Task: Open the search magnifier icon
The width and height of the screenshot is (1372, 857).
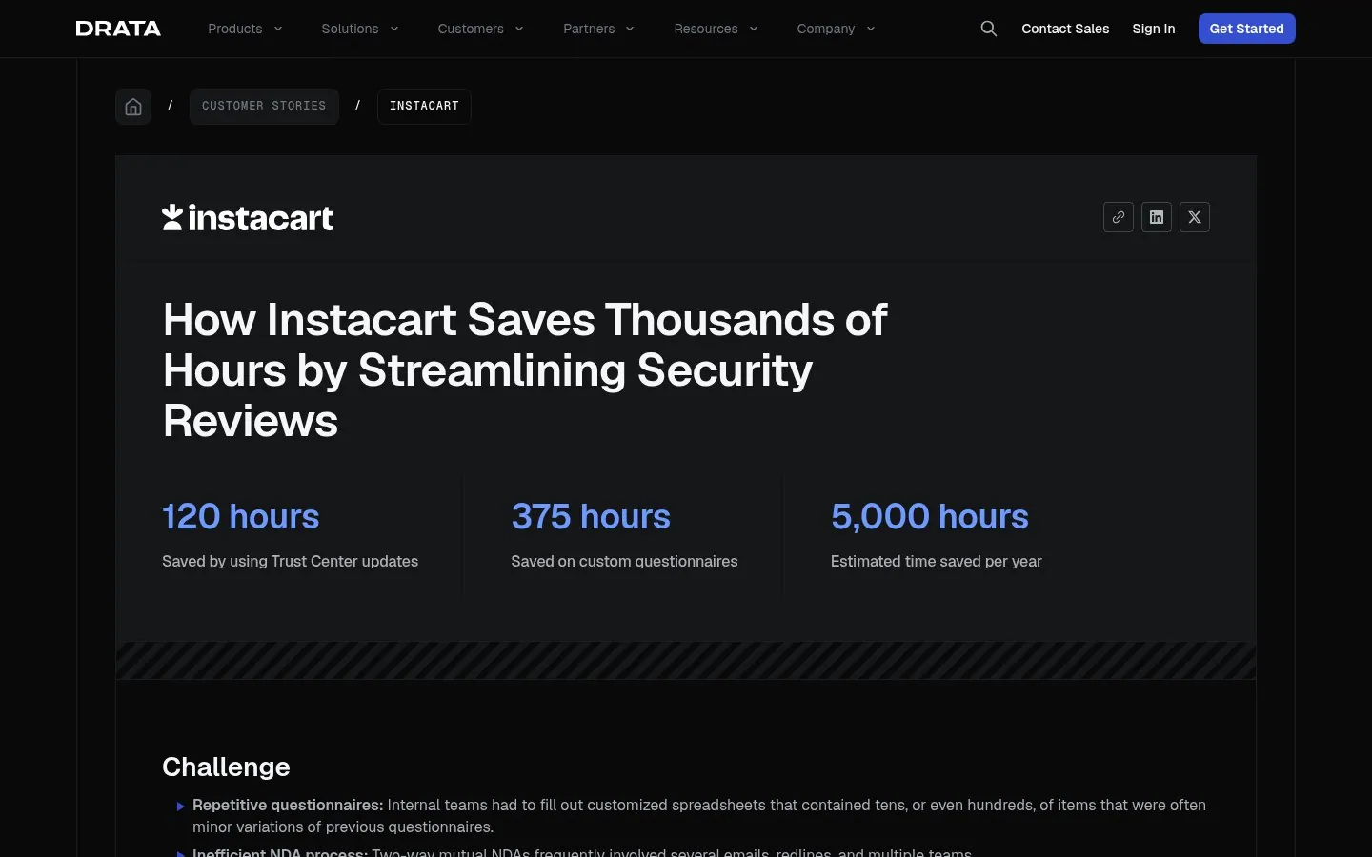Action: click(989, 29)
